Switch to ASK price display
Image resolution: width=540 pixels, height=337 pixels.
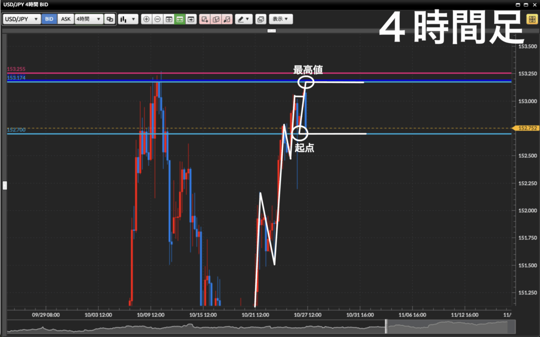[x=65, y=19]
